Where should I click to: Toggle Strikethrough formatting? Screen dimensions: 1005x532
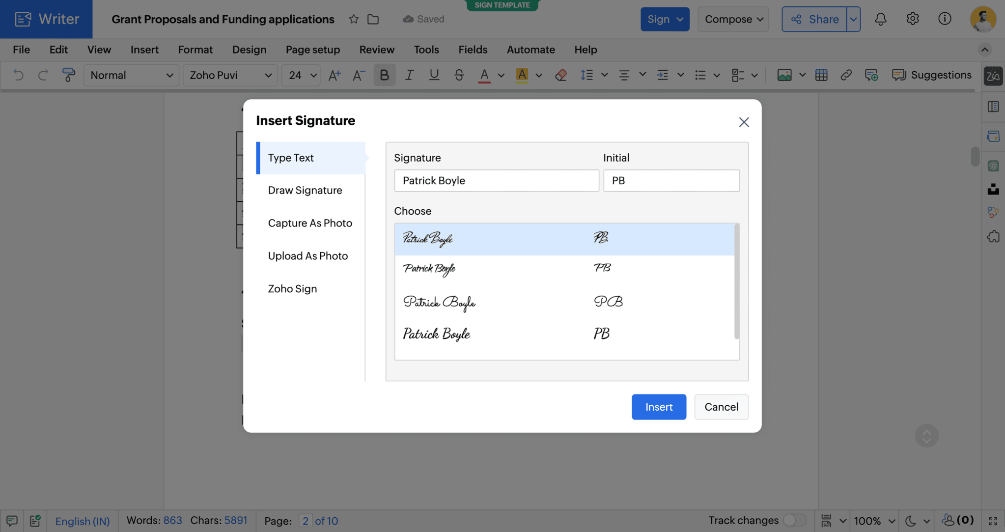(459, 75)
